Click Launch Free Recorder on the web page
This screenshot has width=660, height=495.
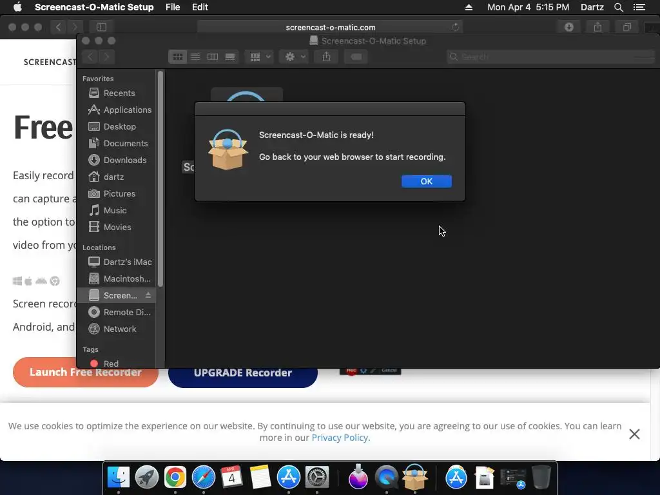click(x=86, y=373)
